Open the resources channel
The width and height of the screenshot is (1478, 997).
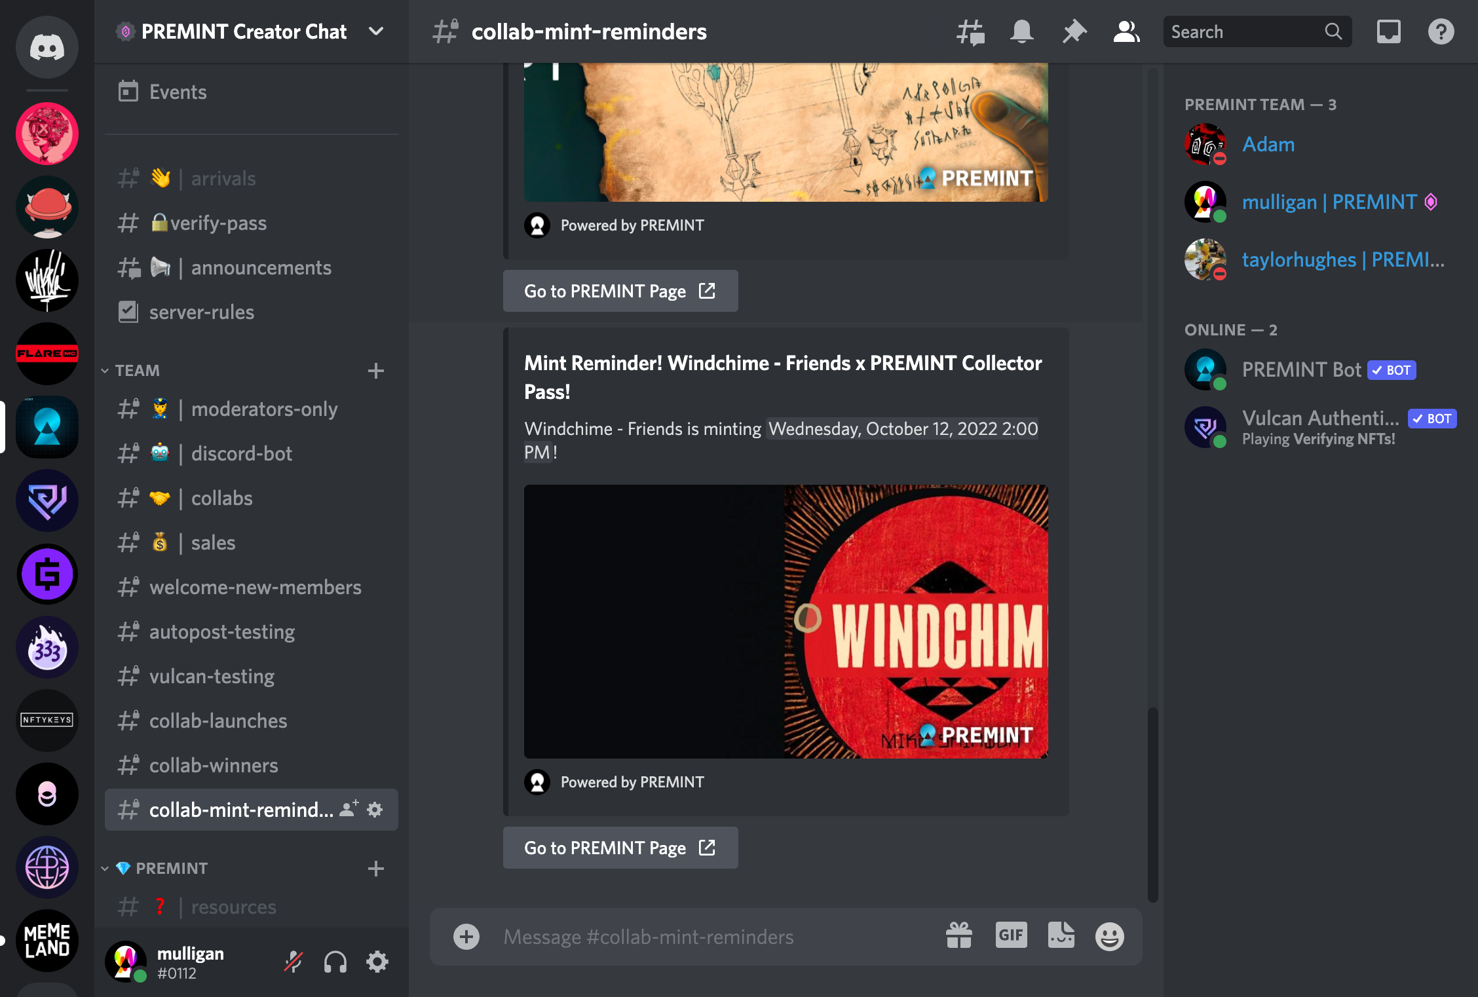[252, 907]
